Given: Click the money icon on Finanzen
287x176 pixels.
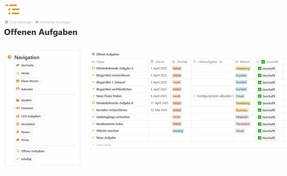Looking at the screenshot, I should coord(18,108).
